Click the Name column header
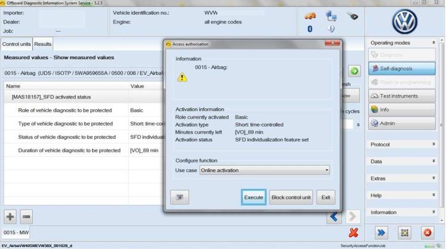Screen dimensions: 446x249 point(66,86)
